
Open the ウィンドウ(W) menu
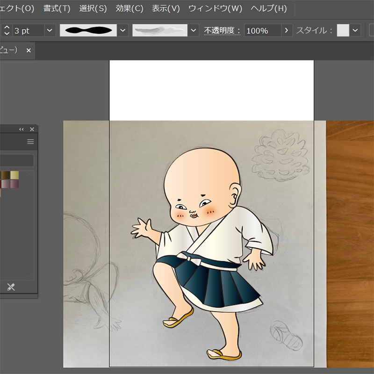(215, 8)
